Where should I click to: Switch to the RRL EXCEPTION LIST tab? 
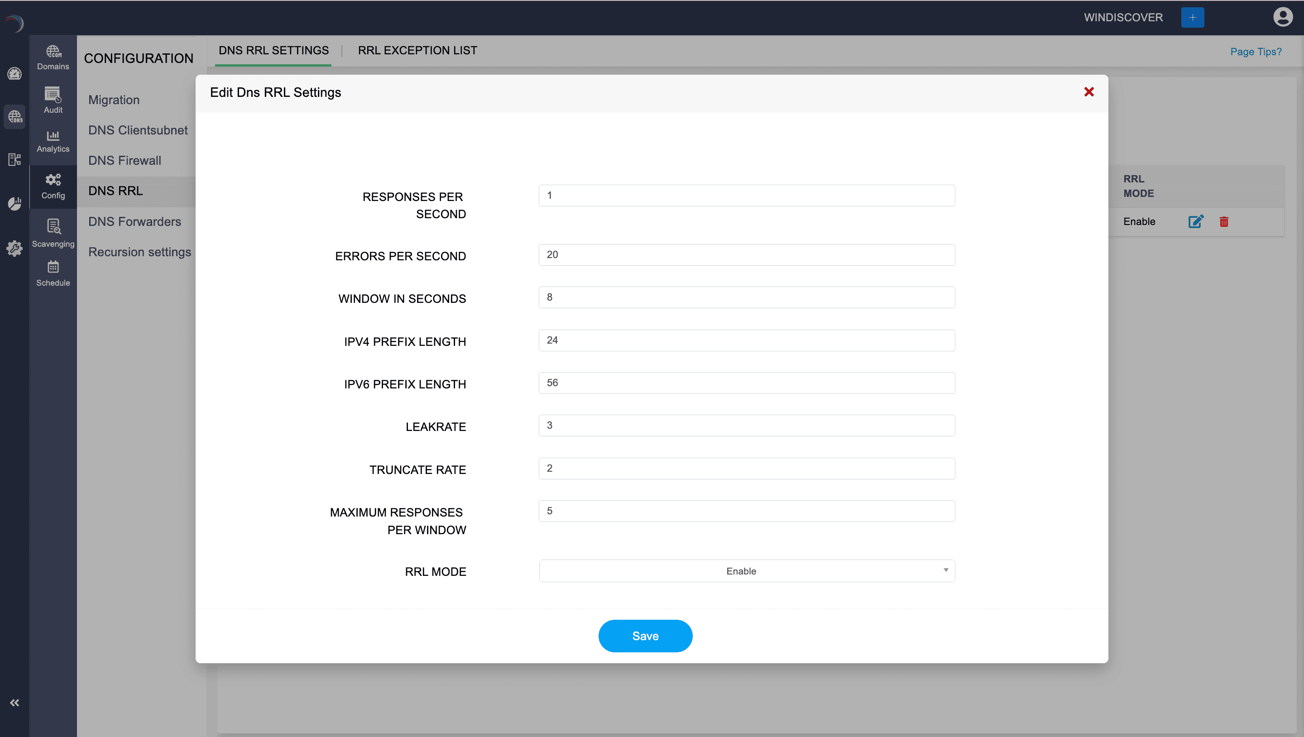[x=417, y=50]
